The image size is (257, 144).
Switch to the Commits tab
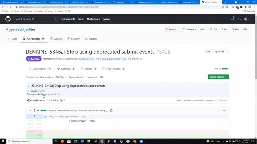click(66, 69)
